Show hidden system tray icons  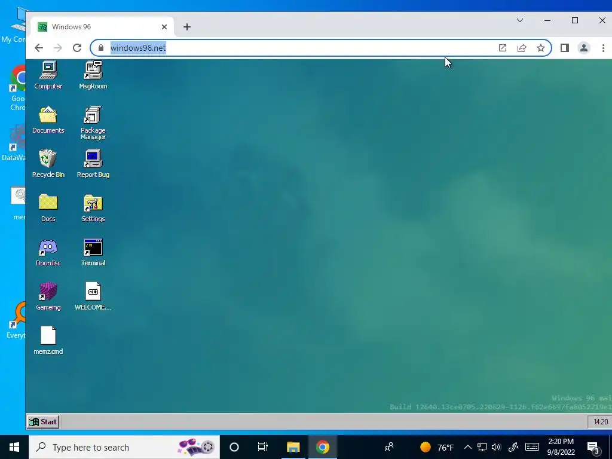pos(467,447)
